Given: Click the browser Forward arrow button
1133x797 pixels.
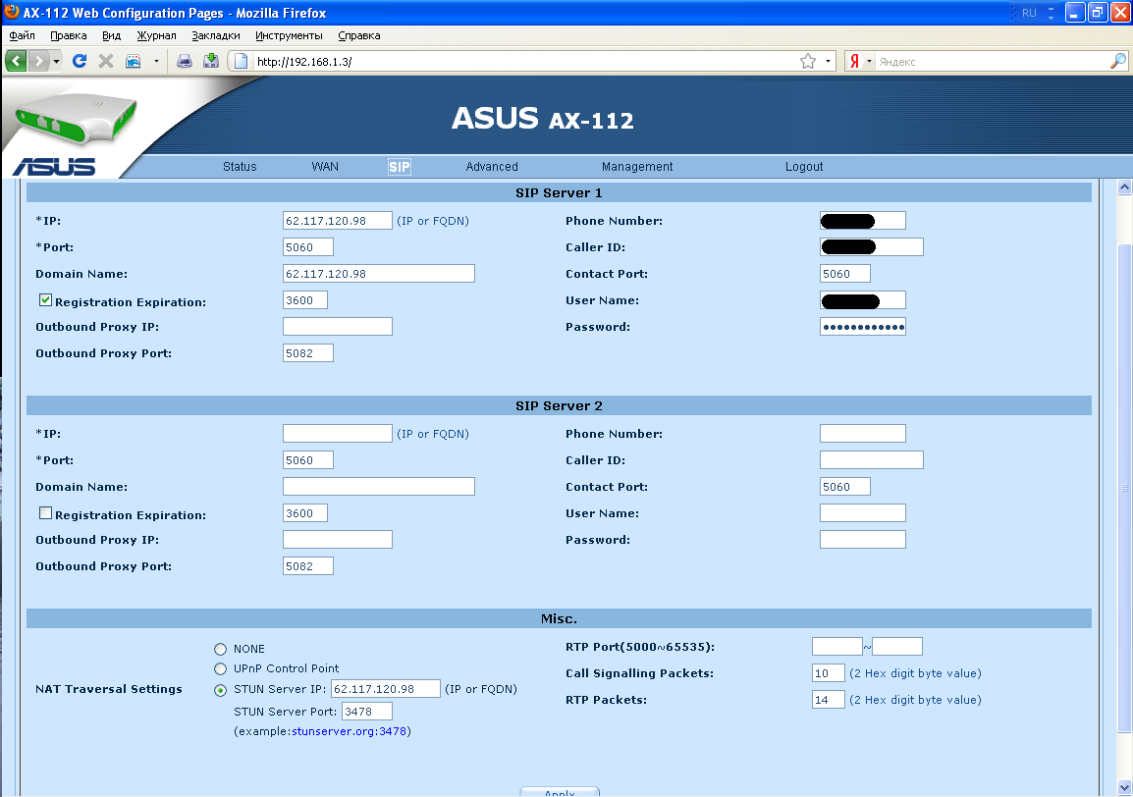Looking at the screenshot, I should click(38, 62).
